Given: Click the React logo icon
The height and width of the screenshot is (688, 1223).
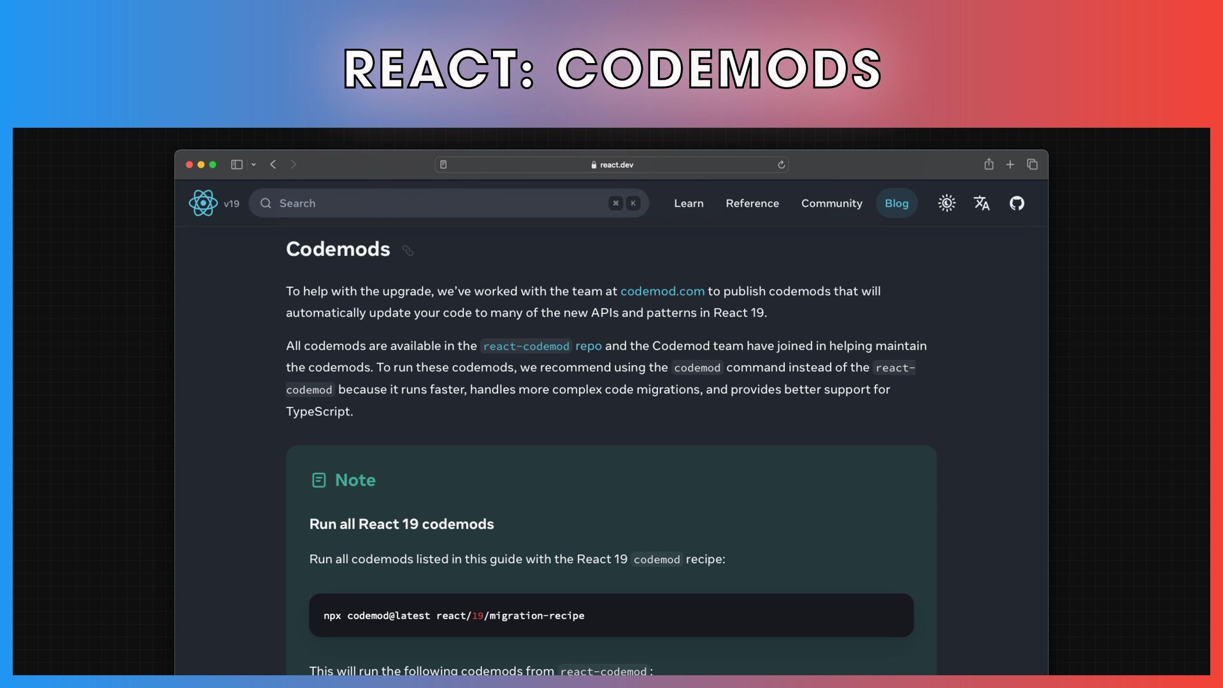Looking at the screenshot, I should point(203,203).
